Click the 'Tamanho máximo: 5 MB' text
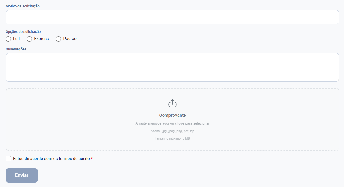 (172, 138)
